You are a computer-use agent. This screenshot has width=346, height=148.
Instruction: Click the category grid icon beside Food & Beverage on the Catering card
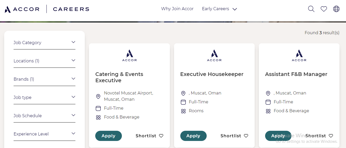pyautogui.click(x=98, y=117)
